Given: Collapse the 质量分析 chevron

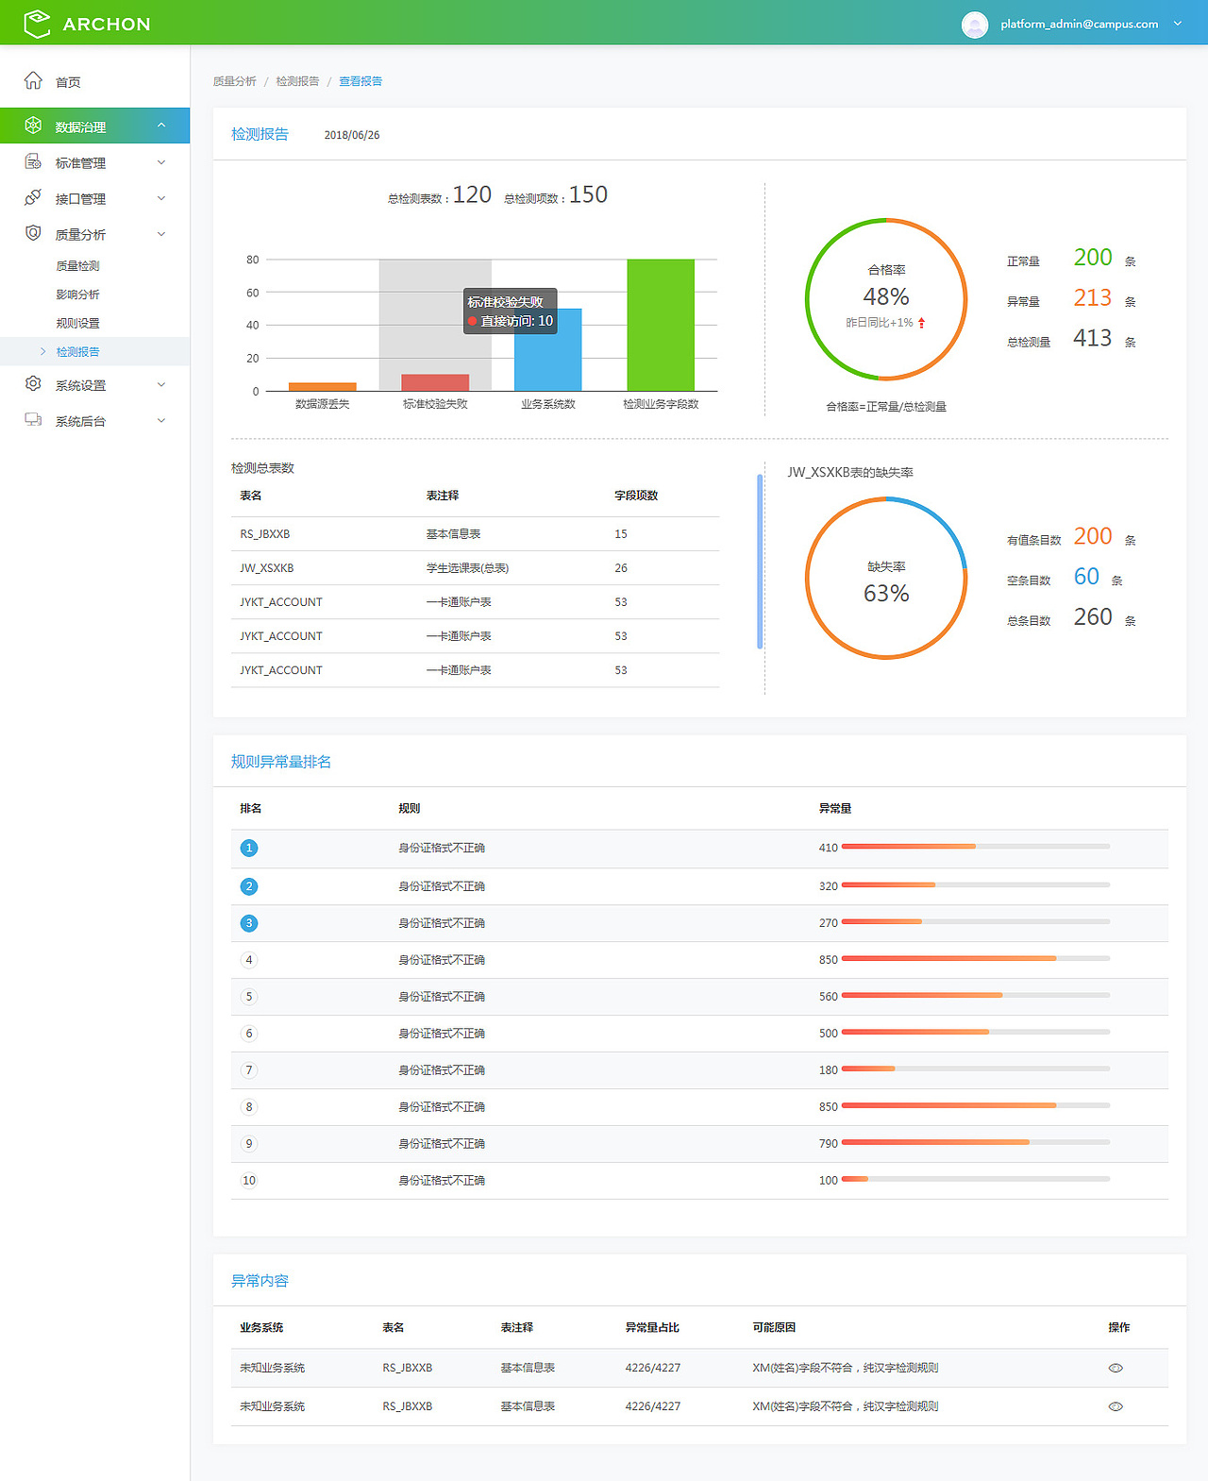Looking at the screenshot, I should [161, 234].
